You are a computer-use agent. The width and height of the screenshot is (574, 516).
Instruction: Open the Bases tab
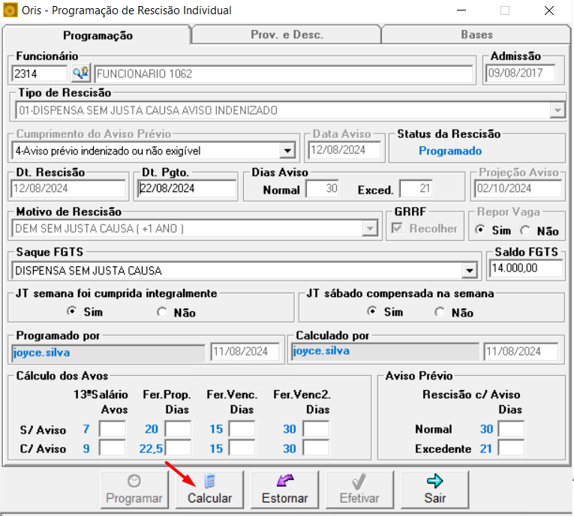tap(476, 35)
